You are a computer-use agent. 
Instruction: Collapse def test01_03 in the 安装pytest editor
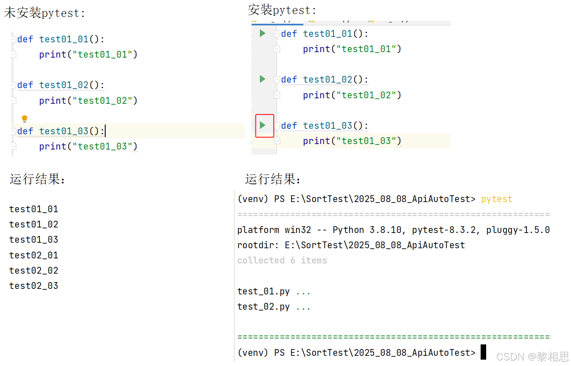tap(277, 125)
